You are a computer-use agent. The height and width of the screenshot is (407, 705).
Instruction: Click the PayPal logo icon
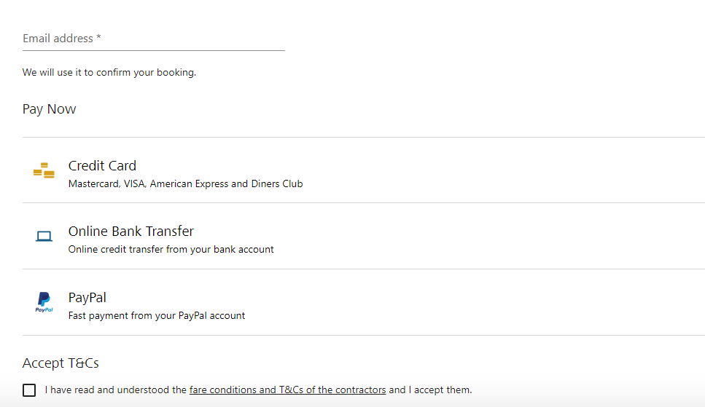pos(44,301)
